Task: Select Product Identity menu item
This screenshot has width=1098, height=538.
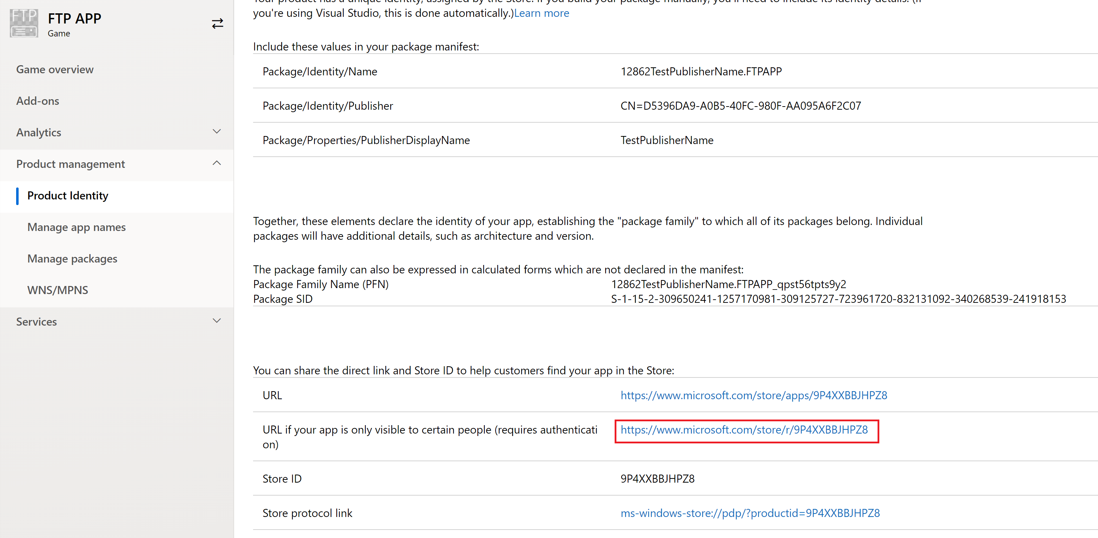Action: 68,195
